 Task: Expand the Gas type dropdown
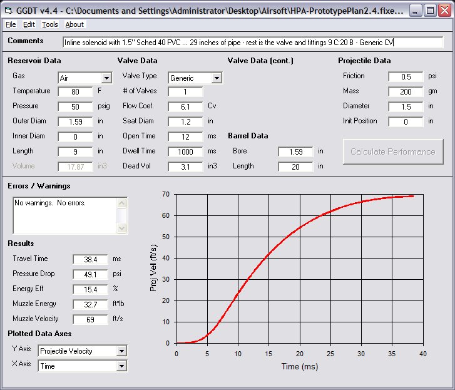tap(106, 78)
